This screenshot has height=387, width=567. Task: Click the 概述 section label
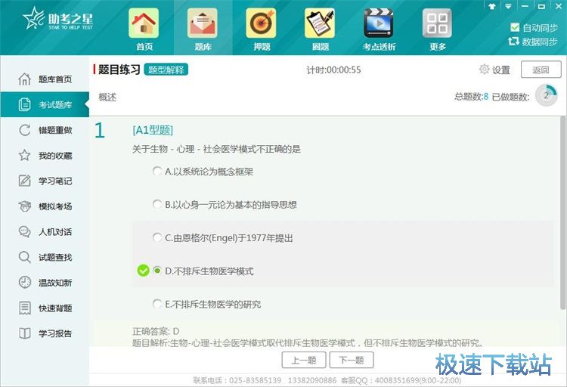(x=107, y=97)
